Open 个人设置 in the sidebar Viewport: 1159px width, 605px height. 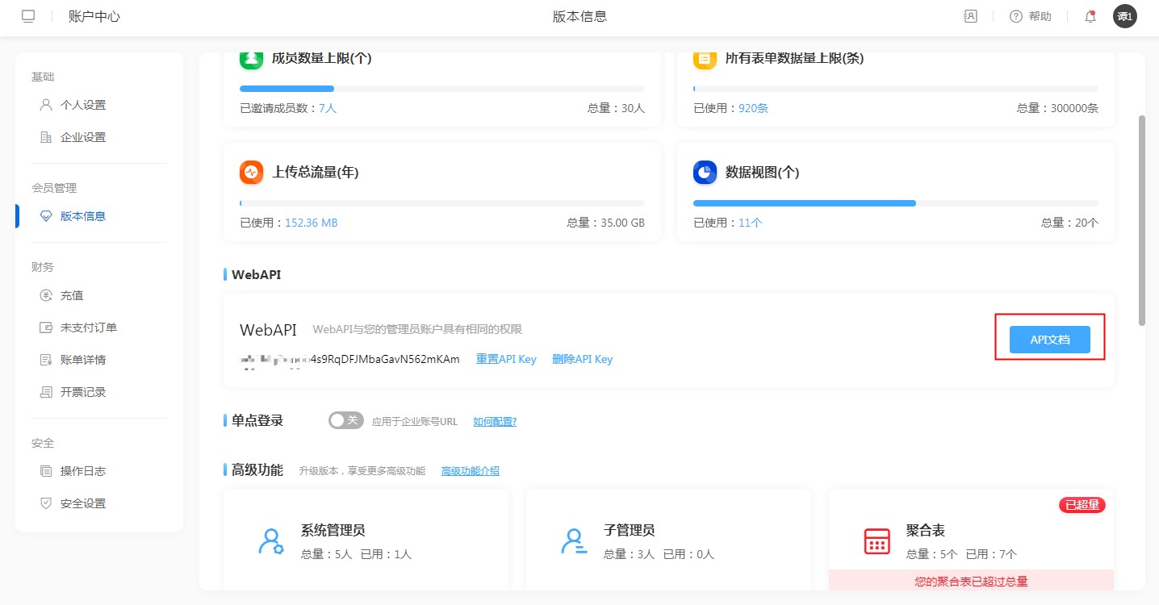pyautogui.click(x=82, y=105)
